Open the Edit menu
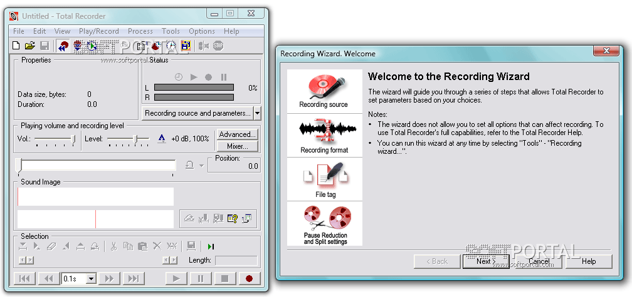The width and height of the screenshot is (632, 297). tap(39, 31)
